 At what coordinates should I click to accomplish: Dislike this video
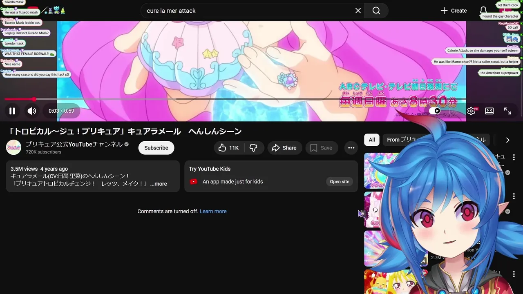[x=253, y=148]
